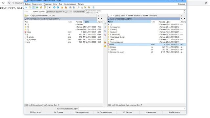This screenshot has width=210, height=118.
Task: Click Alt+F4 Выход button
Action: coord(174,112)
